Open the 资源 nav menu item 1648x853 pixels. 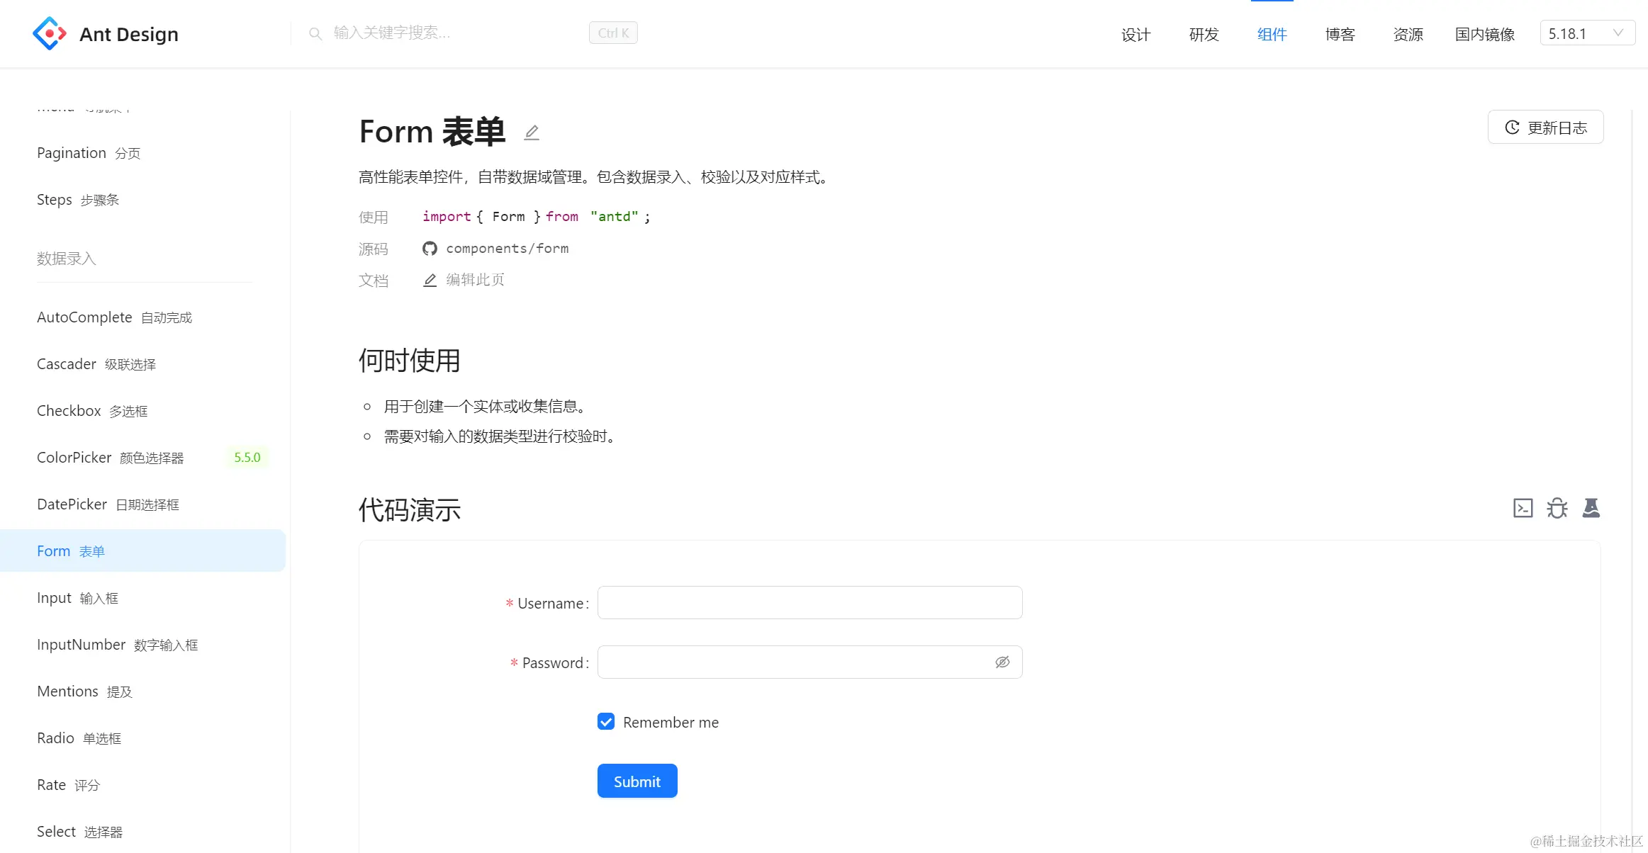click(1408, 34)
